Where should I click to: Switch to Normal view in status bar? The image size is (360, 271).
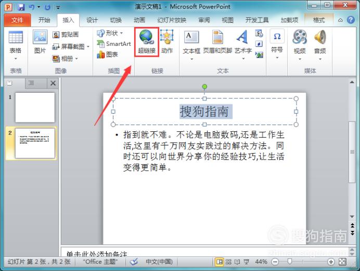219,262
